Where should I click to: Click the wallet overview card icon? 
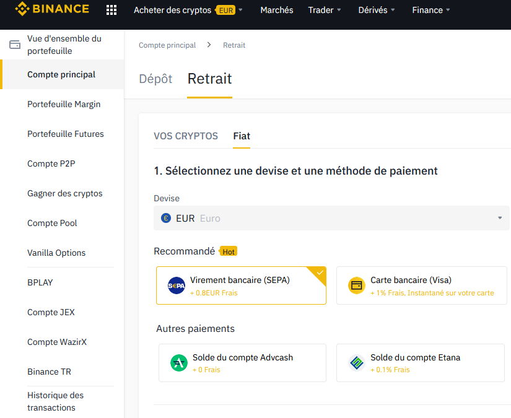[x=15, y=45]
